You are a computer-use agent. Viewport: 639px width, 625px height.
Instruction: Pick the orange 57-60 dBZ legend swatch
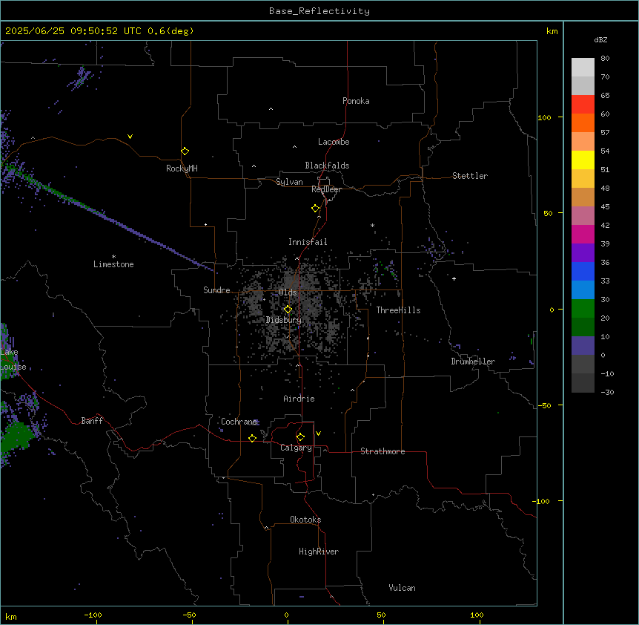[583, 122]
